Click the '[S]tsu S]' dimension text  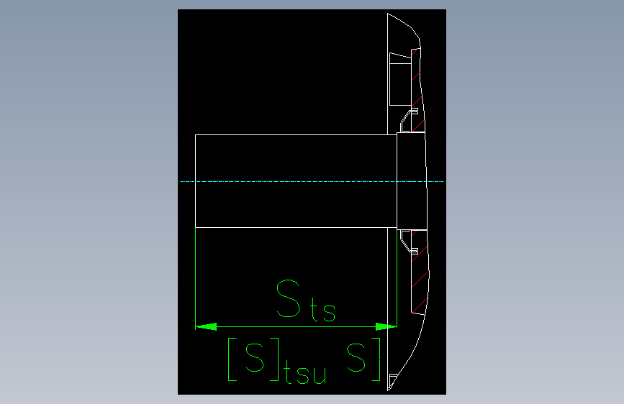click(x=304, y=361)
